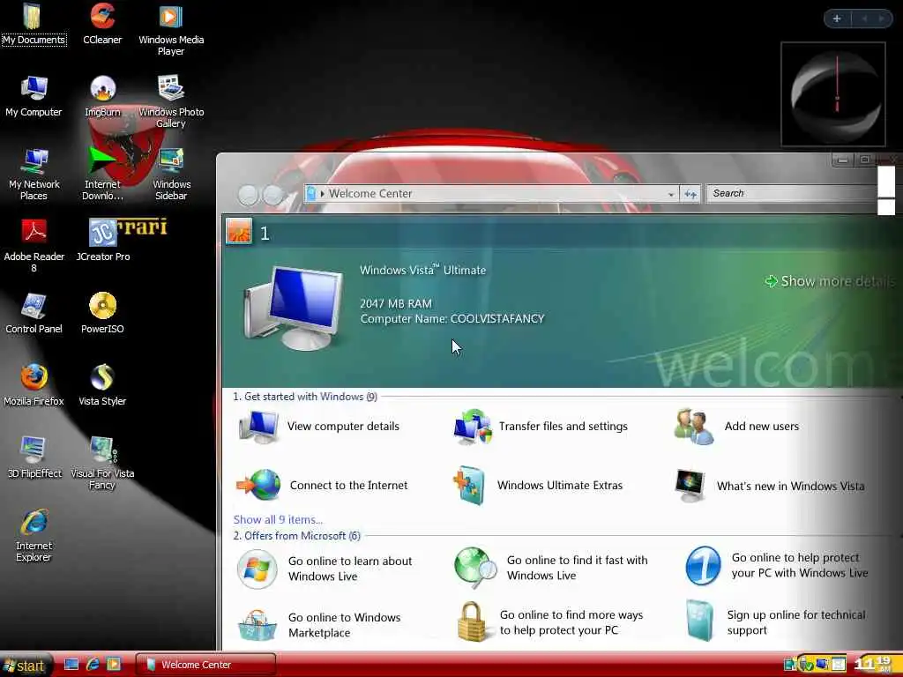Launch CCleaner from the desktop
This screenshot has height=677, width=903.
102,24
